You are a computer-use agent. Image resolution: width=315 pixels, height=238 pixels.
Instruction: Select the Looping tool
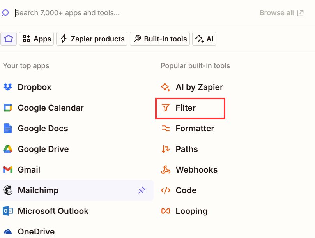[x=191, y=211]
